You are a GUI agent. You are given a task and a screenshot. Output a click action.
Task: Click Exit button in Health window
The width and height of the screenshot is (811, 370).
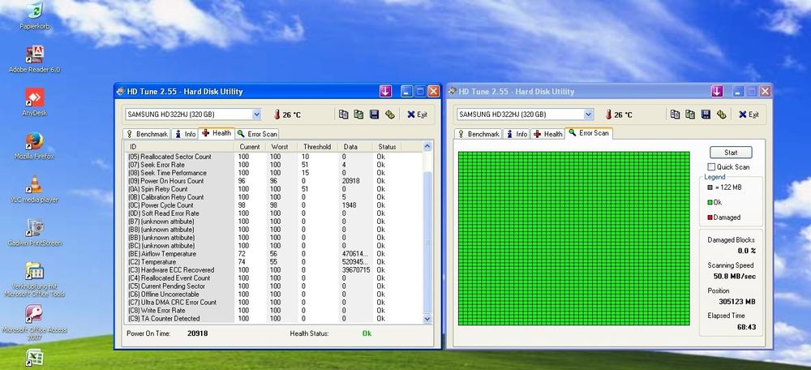417,115
